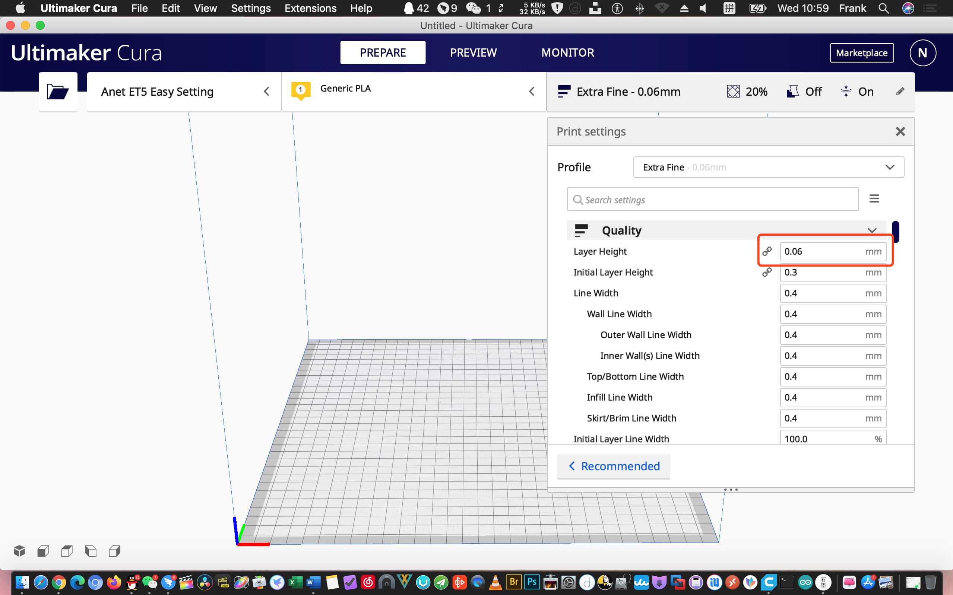Screen dimensions: 953x595
Task: Click the Generic PLA extruder 1 icon
Action: tap(301, 90)
